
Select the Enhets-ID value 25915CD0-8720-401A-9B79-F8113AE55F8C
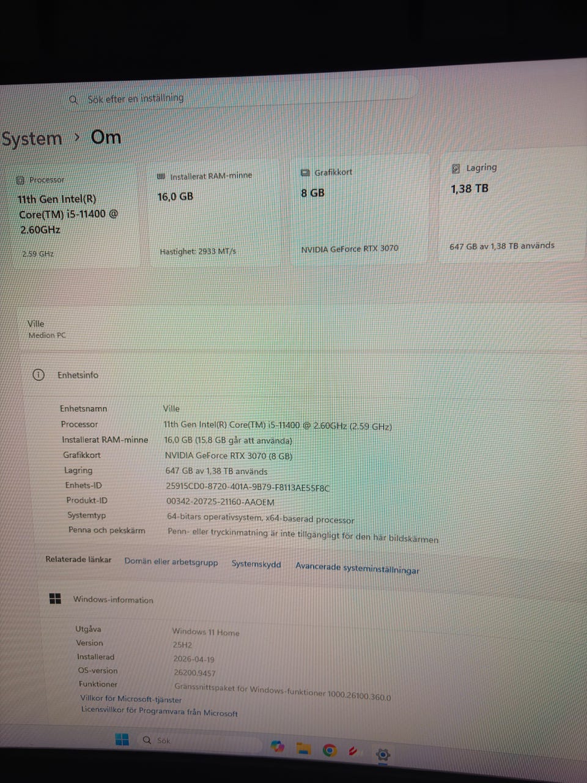[248, 488]
